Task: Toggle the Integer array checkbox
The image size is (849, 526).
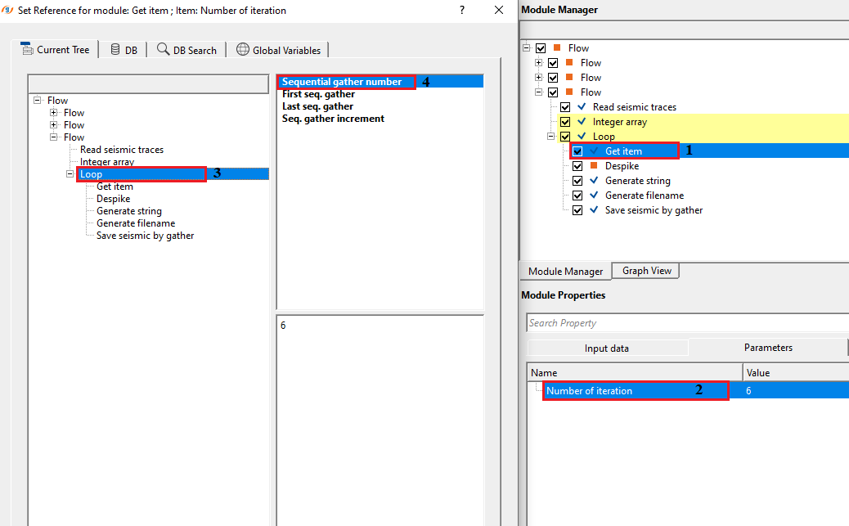Action: point(565,122)
